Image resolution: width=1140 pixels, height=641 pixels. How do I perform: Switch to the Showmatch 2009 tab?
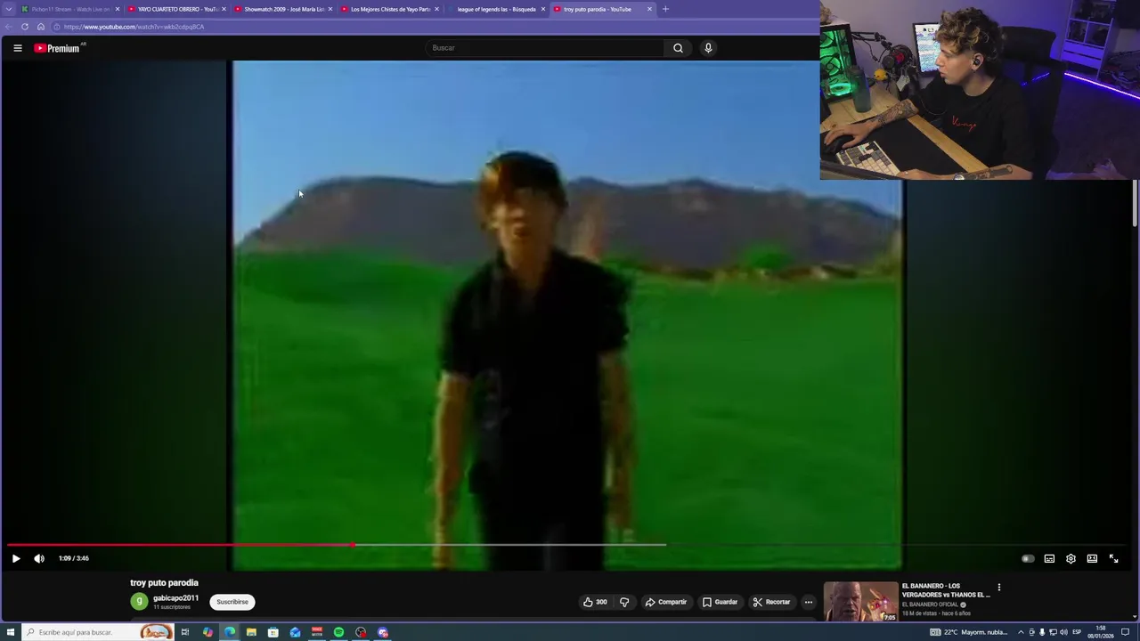click(282, 9)
